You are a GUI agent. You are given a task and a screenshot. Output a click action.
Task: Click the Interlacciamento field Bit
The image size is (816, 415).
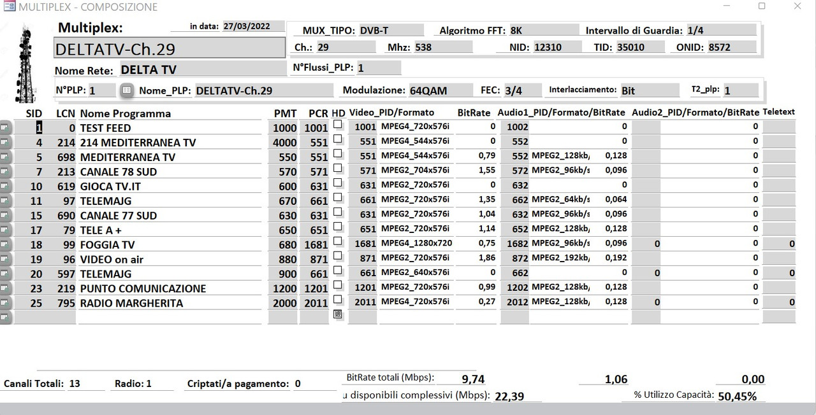click(x=650, y=90)
